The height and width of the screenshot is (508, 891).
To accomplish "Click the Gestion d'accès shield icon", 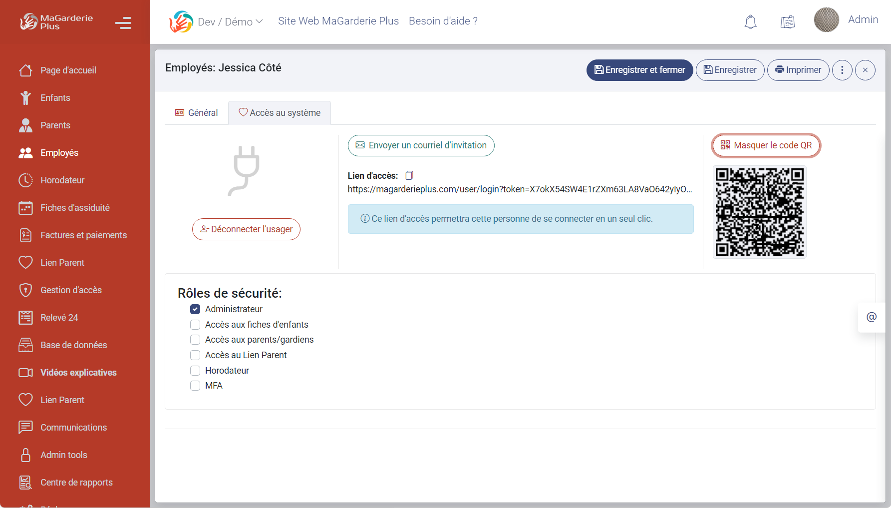I will click(x=25, y=290).
